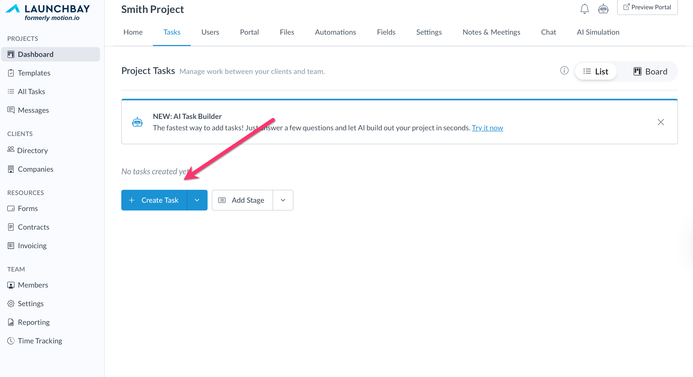Screen dimensions: 693x377
Task: Expand the Add Stage dropdown arrow
Action: (283, 200)
